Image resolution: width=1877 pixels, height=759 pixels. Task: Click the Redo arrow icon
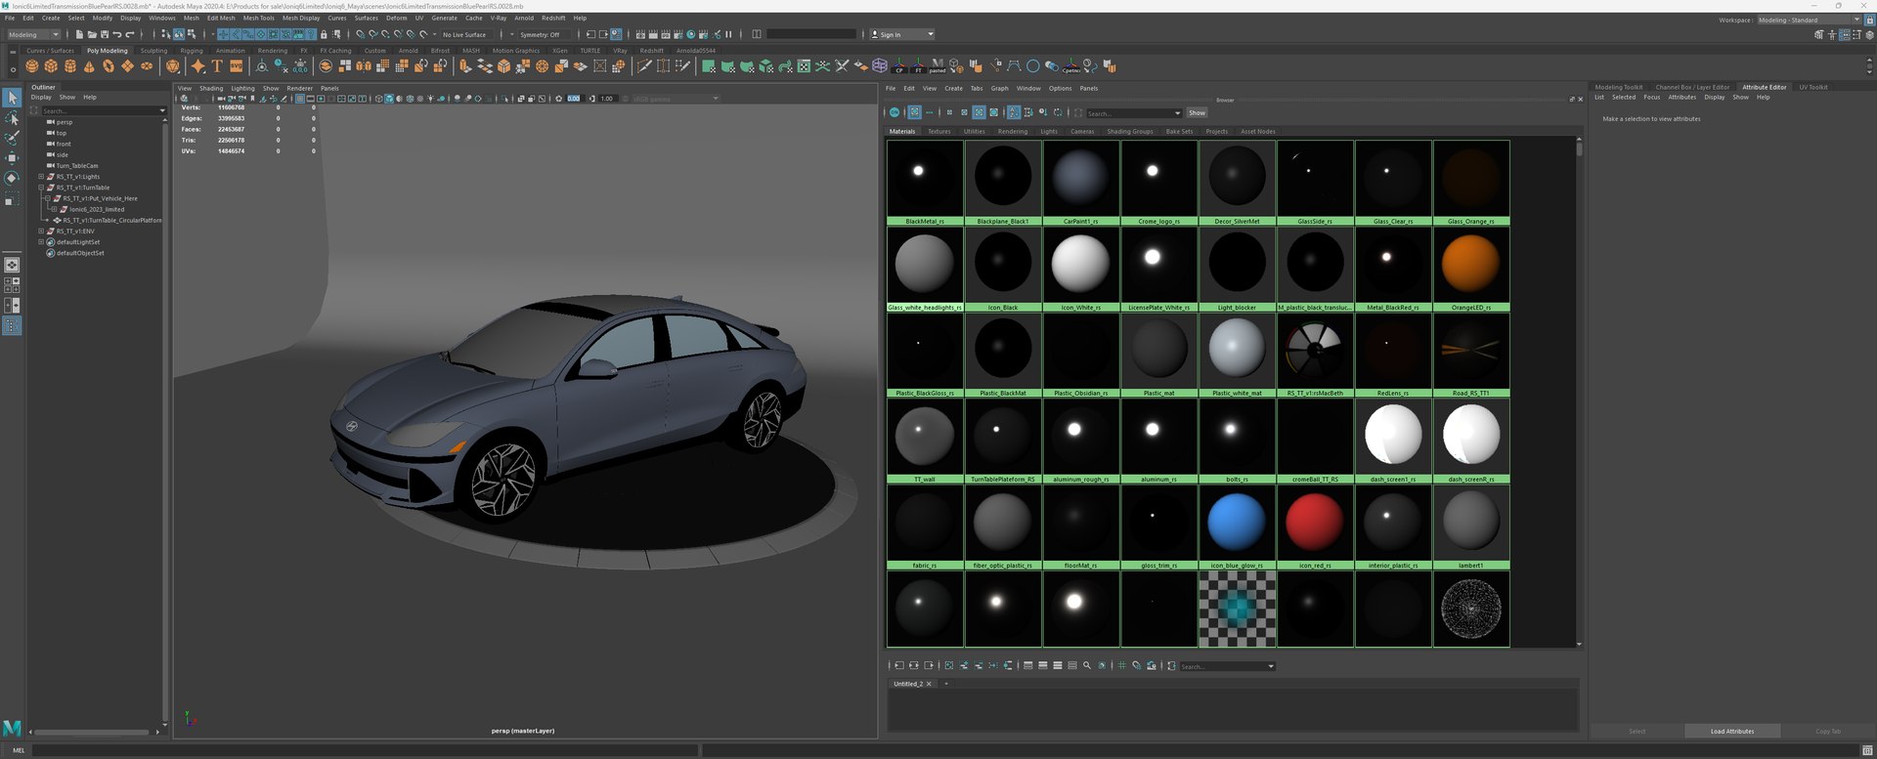(x=130, y=34)
